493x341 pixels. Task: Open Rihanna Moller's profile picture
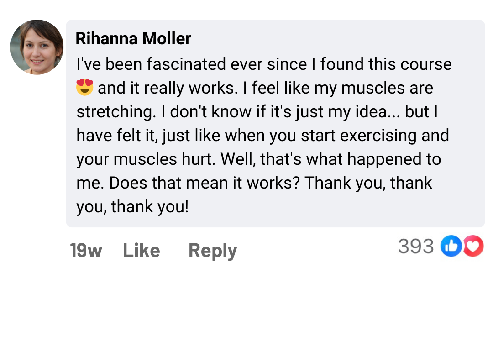(37, 47)
